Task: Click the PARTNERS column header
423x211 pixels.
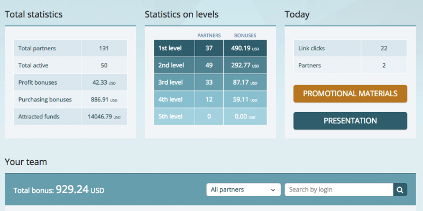Action: click(x=209, y=35)
